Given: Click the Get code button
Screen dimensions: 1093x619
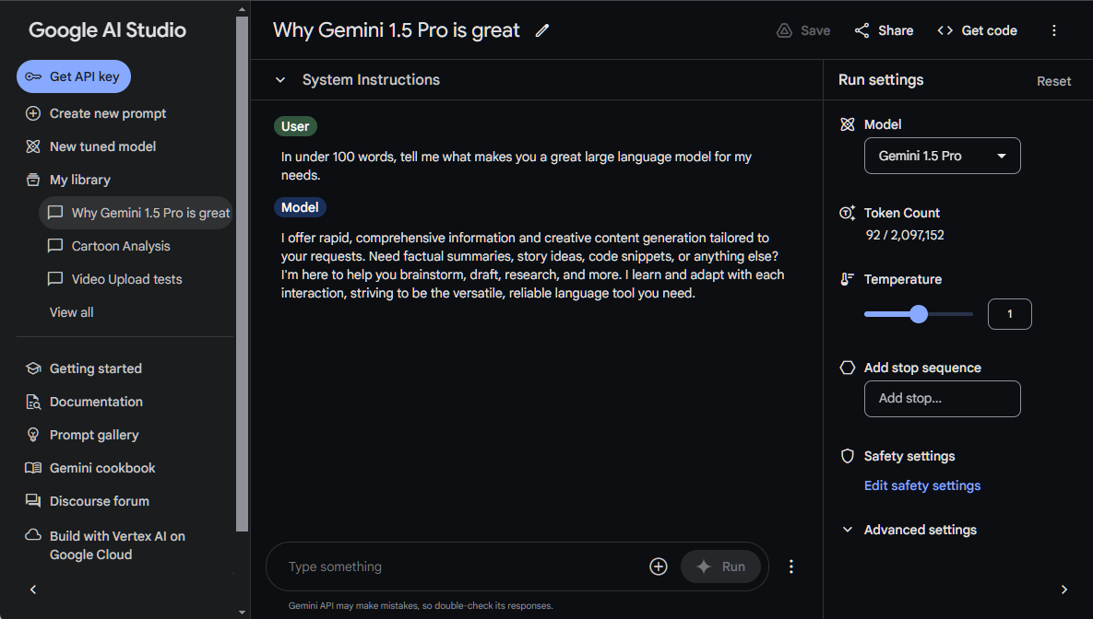Looking at the screenshot, I should [977, 30].
